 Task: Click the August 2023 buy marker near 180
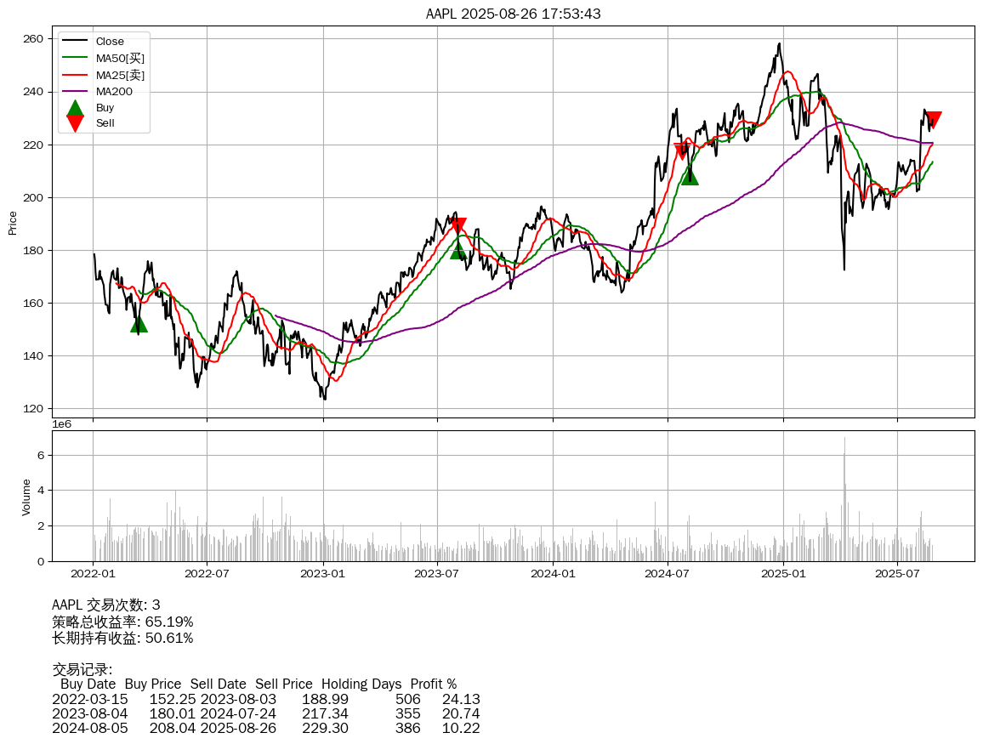pyautogui.click(x=458, y=249)
